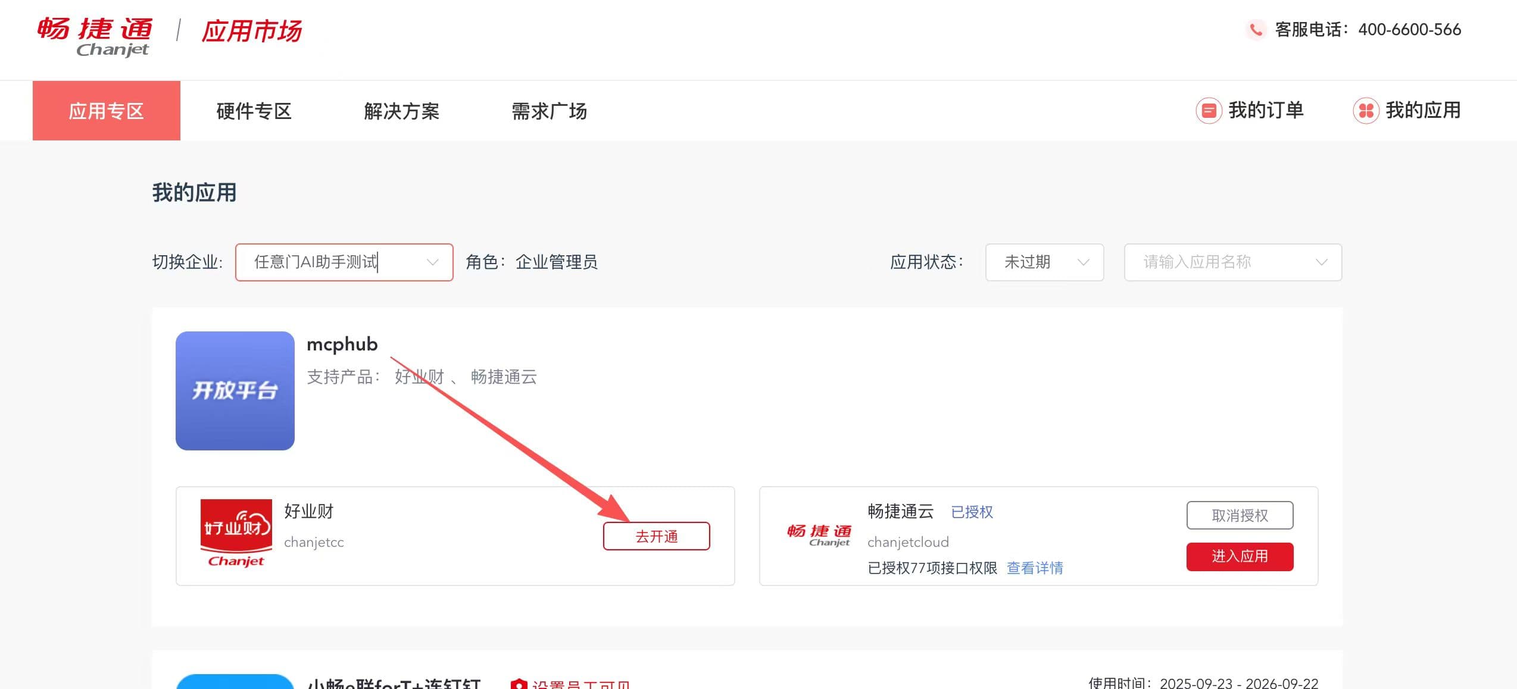Click the app name field chevron
This screenshot has height=689, width=1517.
[x=1322, y=262]
